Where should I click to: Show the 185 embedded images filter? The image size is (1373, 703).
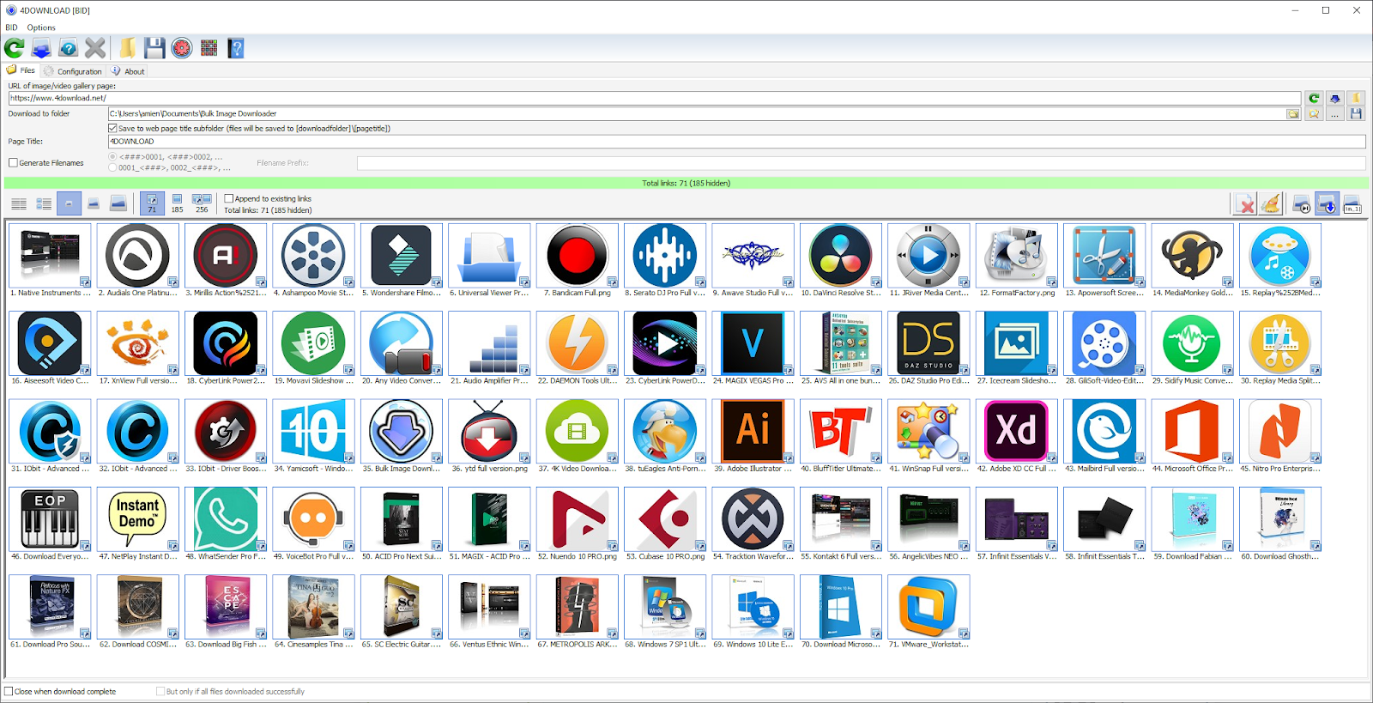pos(177,203)
